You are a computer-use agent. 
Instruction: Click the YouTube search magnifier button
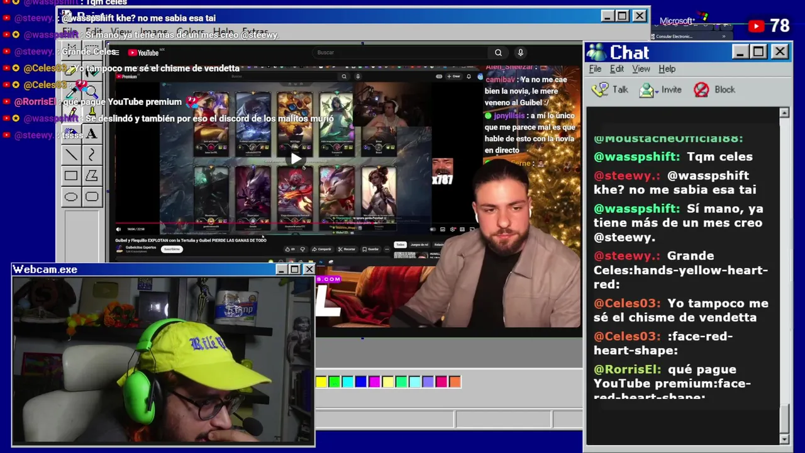[x=498, y=53]
